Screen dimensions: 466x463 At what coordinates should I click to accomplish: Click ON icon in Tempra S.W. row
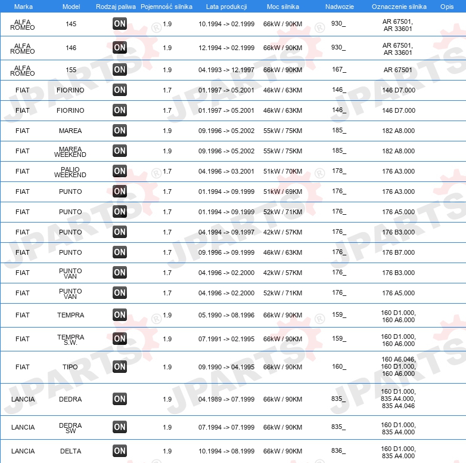click(120, 339)
